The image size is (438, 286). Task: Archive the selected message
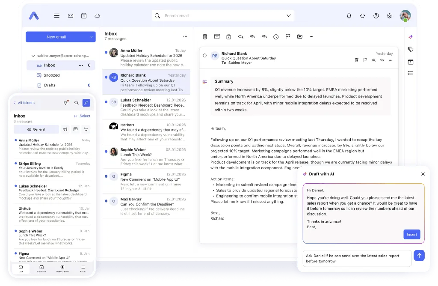tap(217, 37)
